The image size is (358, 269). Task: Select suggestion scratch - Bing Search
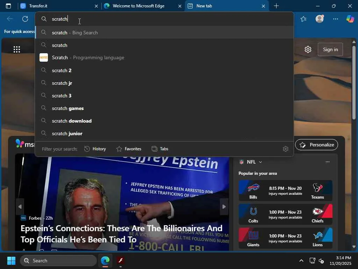point(164,33)
